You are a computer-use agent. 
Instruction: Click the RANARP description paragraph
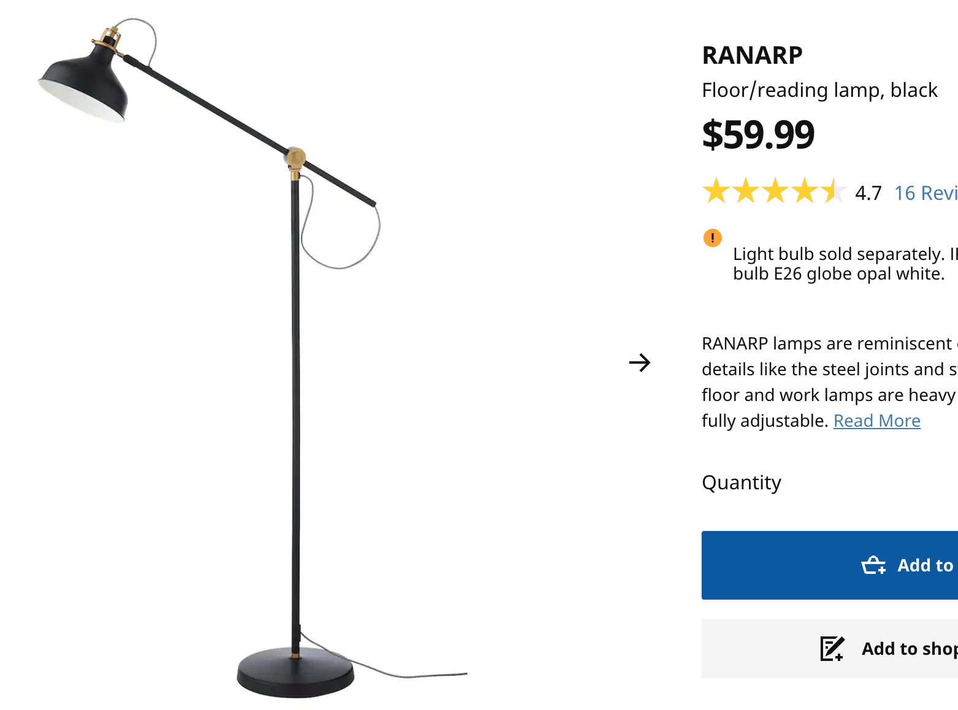click(830, 382)
